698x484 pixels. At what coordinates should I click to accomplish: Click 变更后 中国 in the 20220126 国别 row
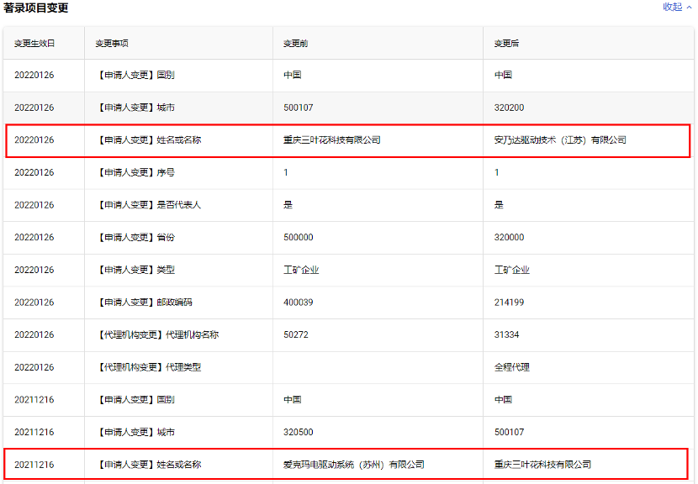tap(503, 75)
